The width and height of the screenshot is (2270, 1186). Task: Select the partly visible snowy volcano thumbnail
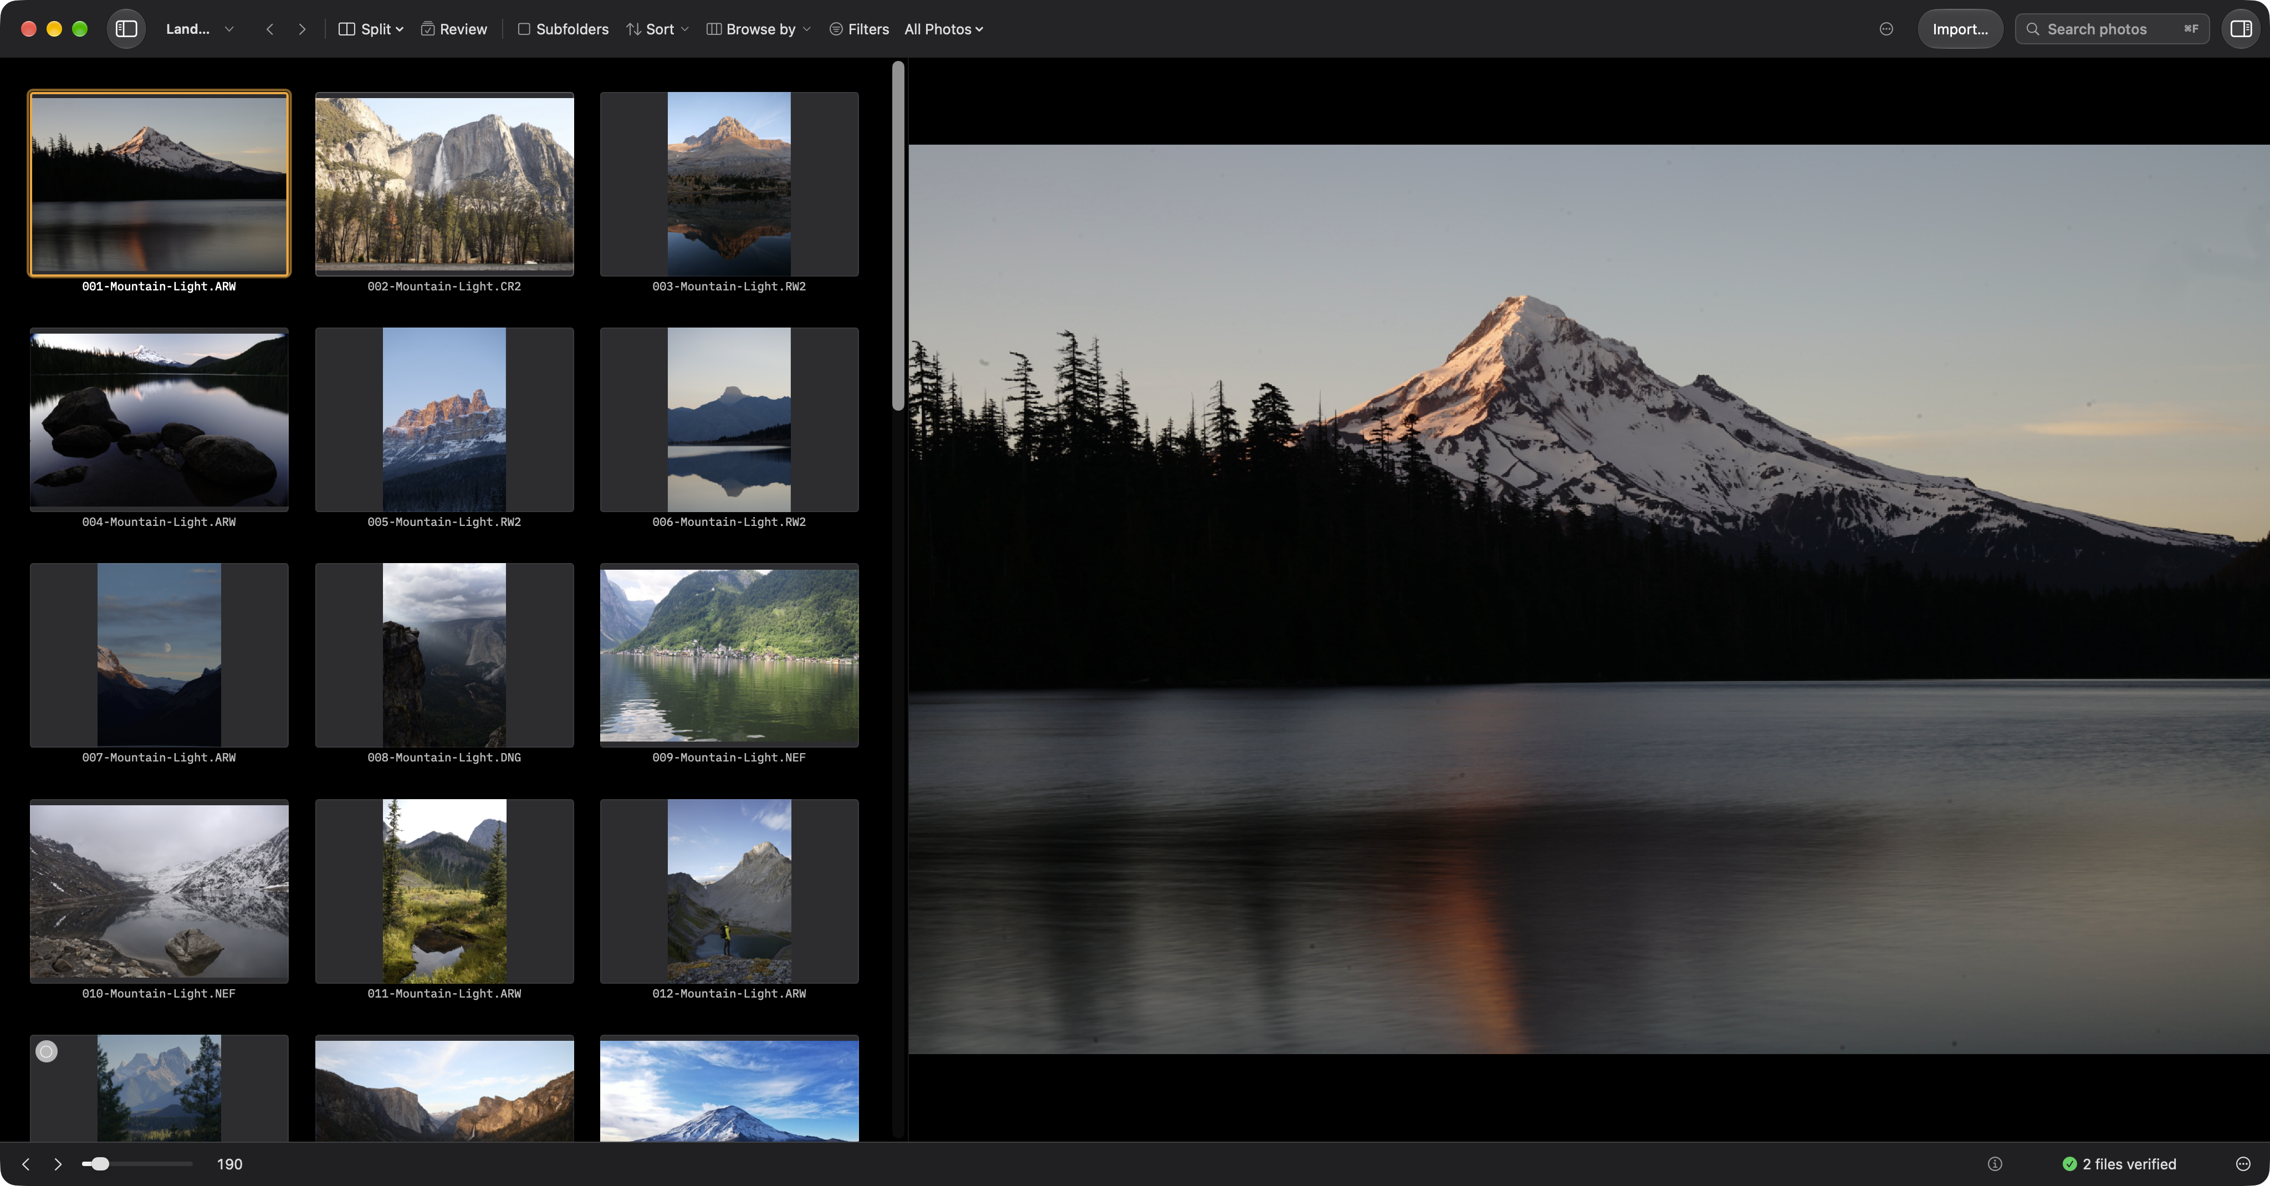729,1088
